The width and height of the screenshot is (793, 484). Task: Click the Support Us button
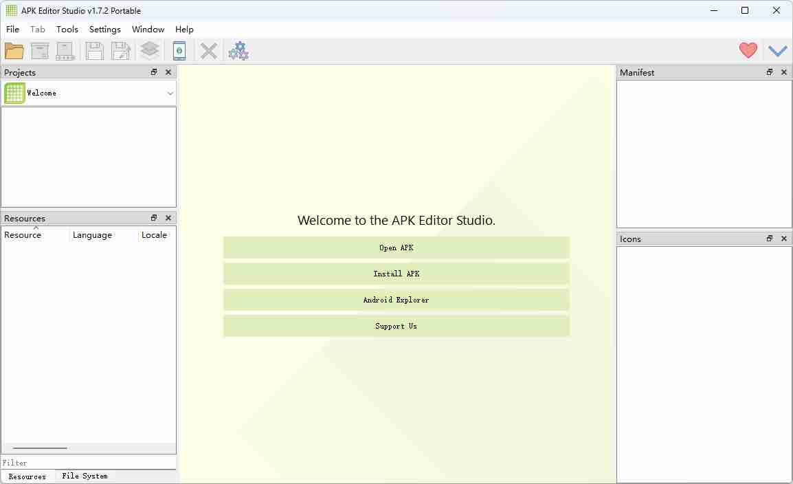pyautogui.click(x=396, y=326)
